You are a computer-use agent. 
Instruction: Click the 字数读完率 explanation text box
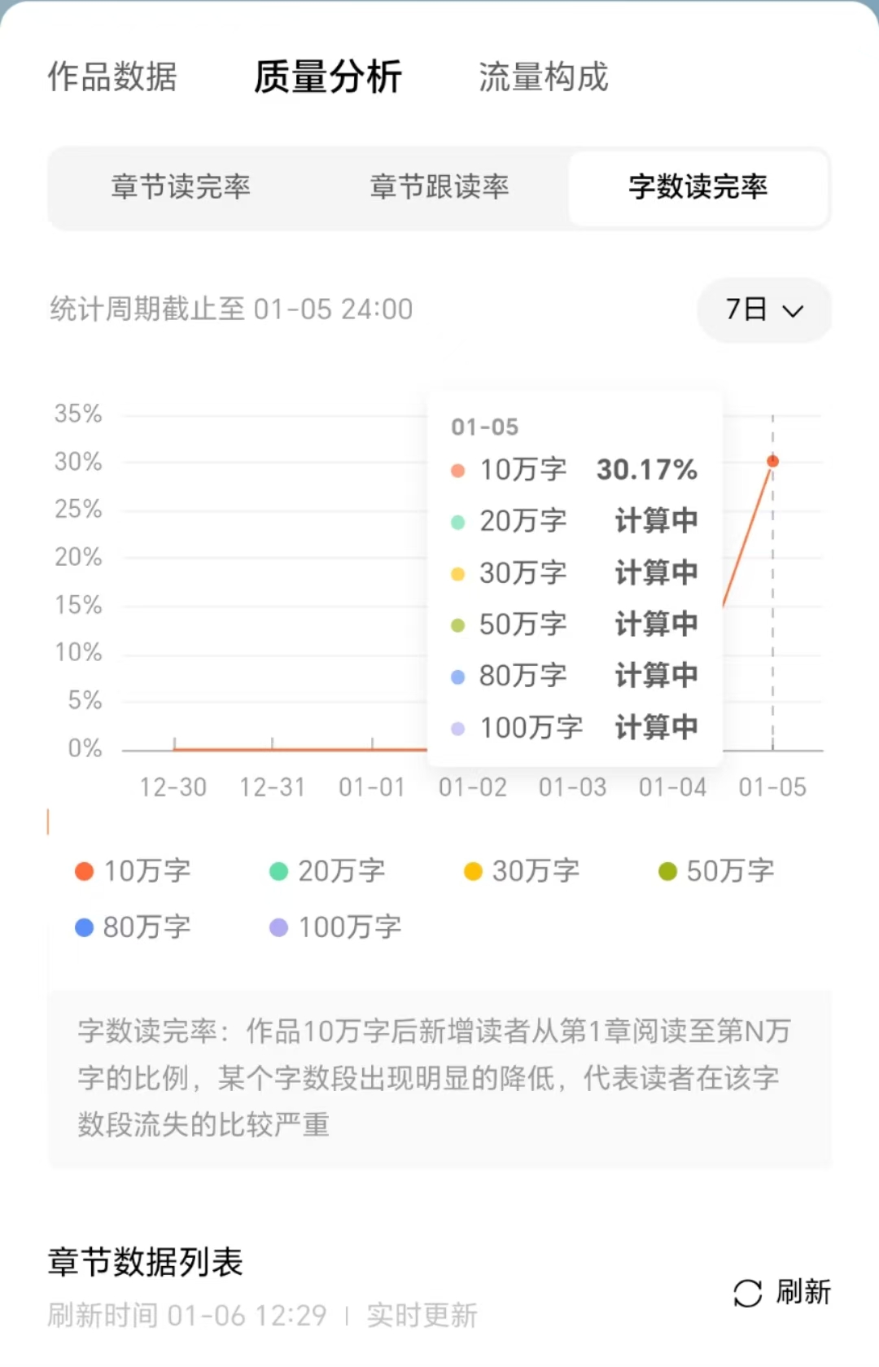click(439, 1079)
